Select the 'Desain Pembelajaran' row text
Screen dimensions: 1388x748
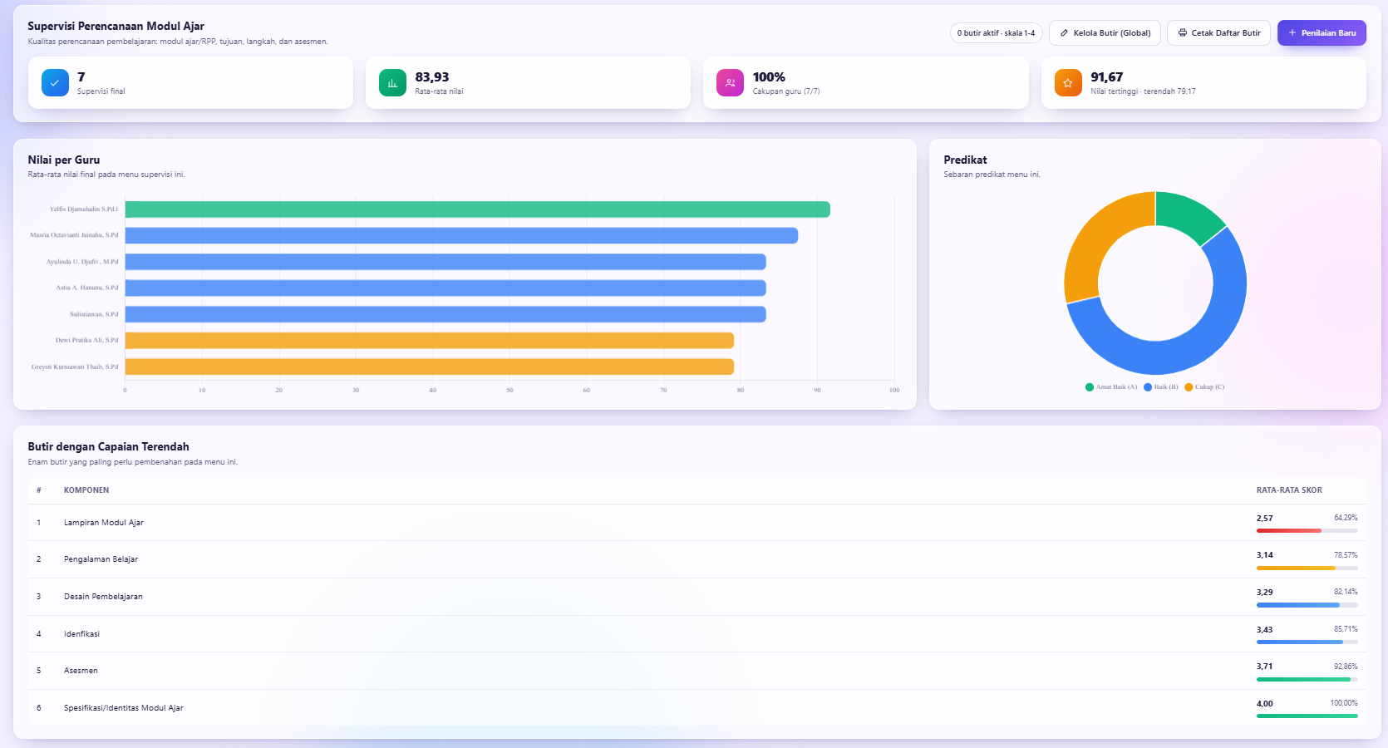103,597
